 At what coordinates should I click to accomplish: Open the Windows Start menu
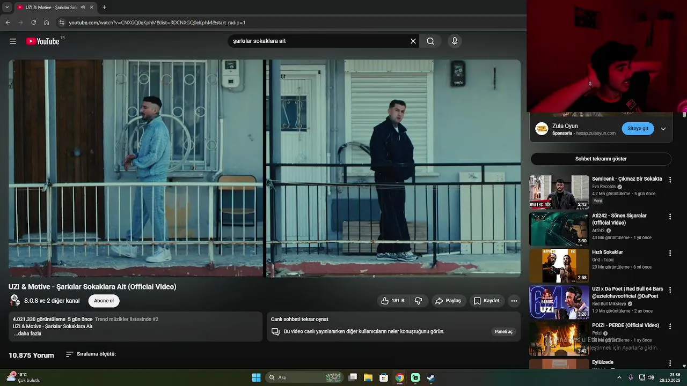[257, 377]
